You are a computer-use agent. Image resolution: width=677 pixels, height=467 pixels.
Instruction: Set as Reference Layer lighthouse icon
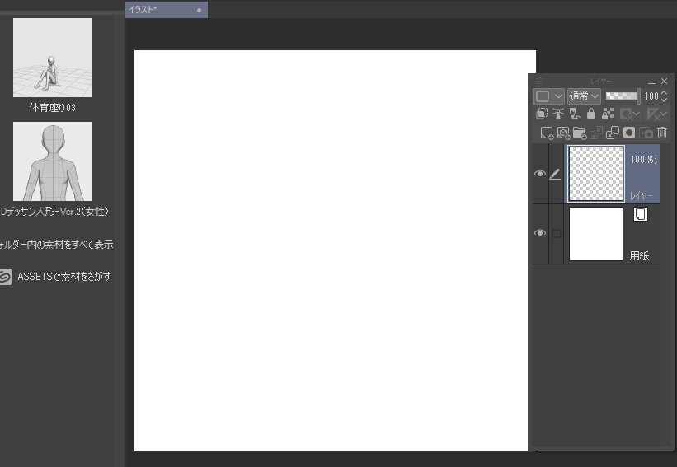click(558, 114)
